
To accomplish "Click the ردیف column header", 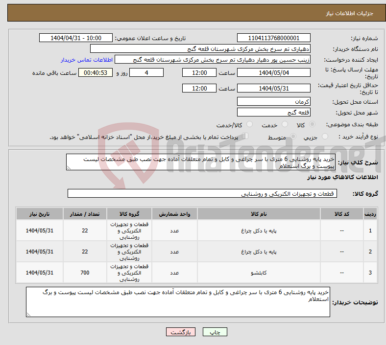I will coord(370,214).
